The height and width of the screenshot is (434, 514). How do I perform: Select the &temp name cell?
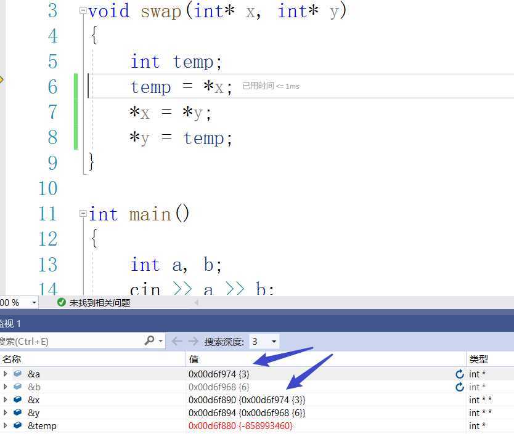pyautogui.click(x=42, y=426)
